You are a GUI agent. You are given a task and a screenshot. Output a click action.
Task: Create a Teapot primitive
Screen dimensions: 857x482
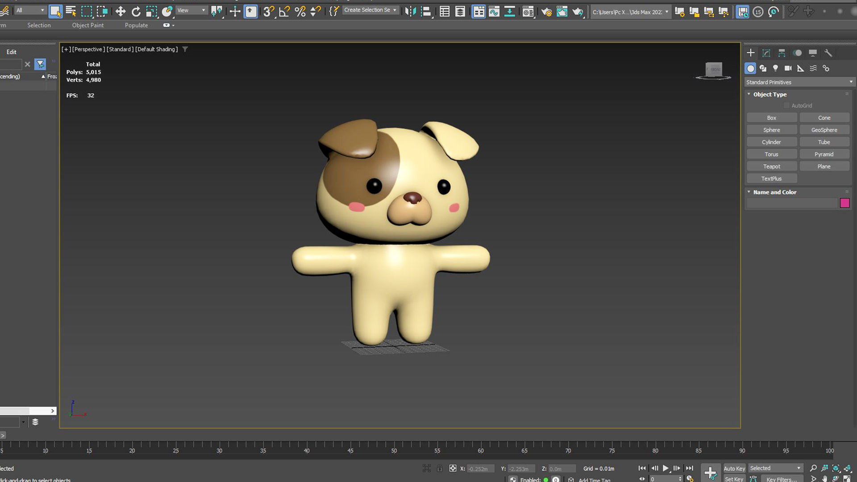pyautogui.click(x=772, y=166)
